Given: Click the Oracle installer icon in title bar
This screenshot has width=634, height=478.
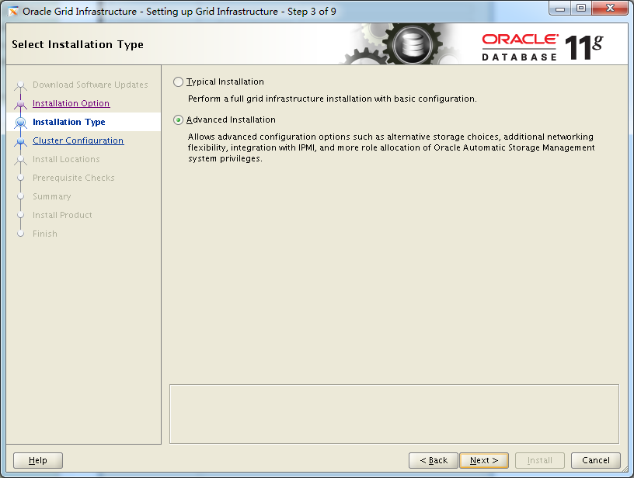Looking at the screenshot, I should click(13, 12).
